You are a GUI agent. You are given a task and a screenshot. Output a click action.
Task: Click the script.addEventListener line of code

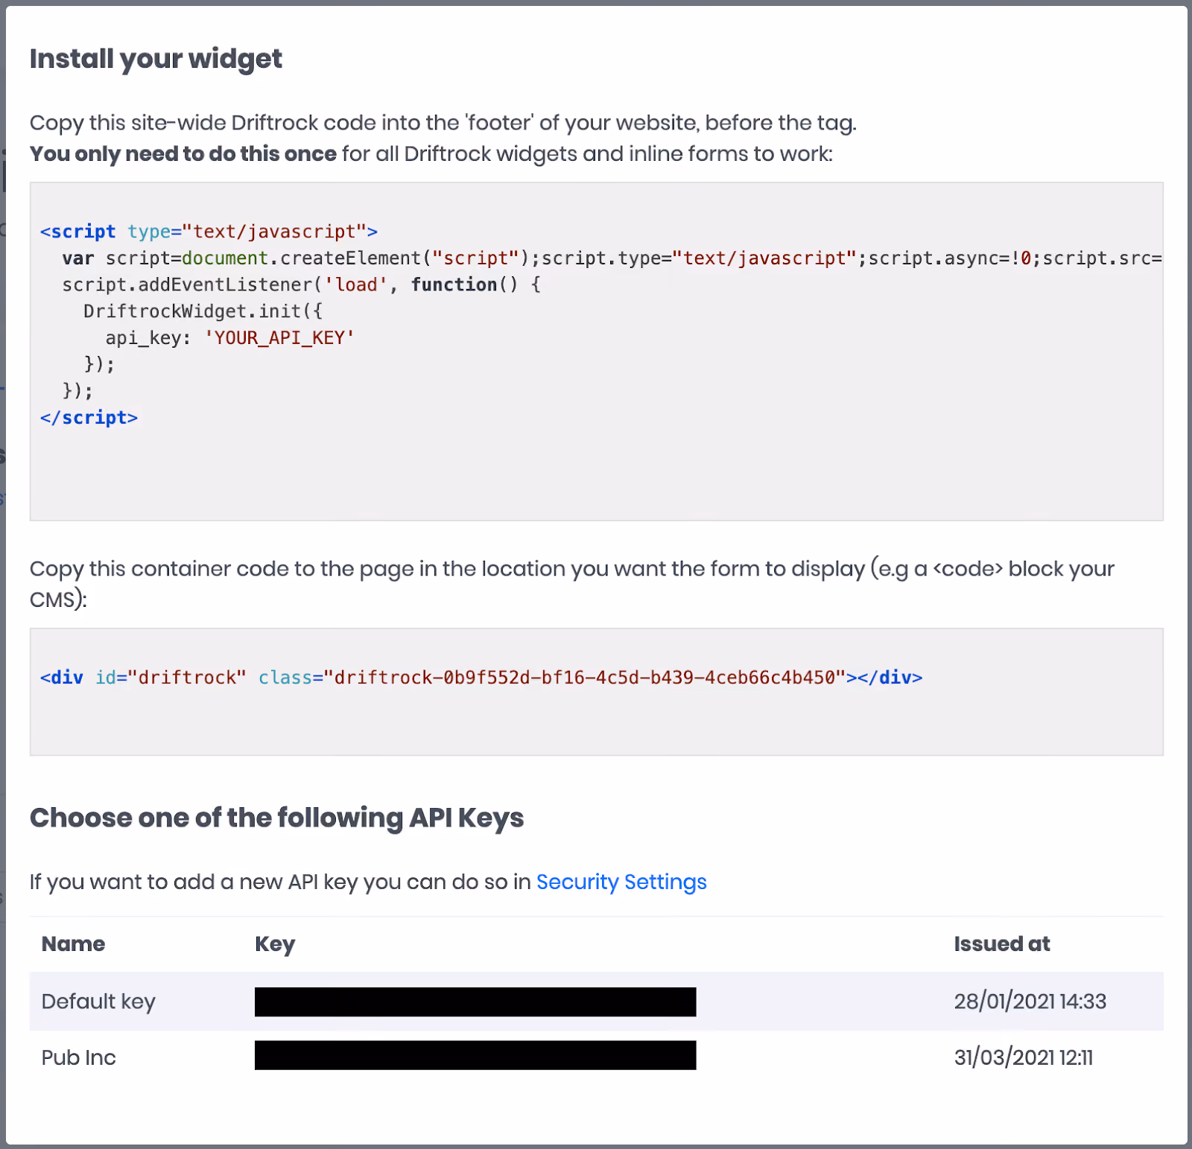tap(302, 284)
